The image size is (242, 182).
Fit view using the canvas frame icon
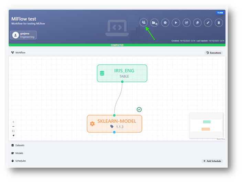coord(13,131)
